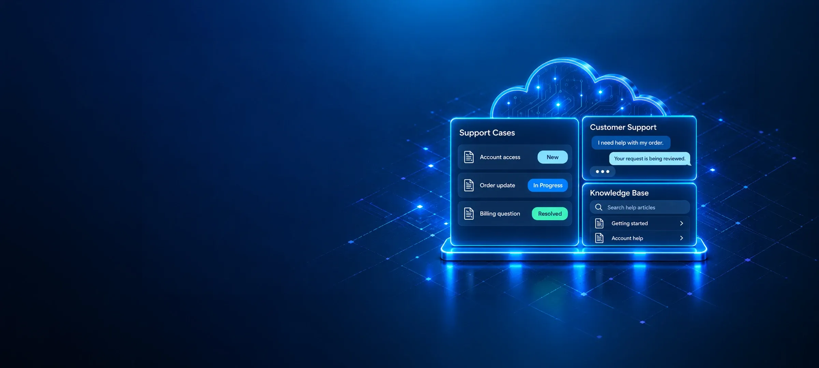The height and width of the screenshot is (368, 819).
Task: Open the Order update case
Action: pos(515,185)
